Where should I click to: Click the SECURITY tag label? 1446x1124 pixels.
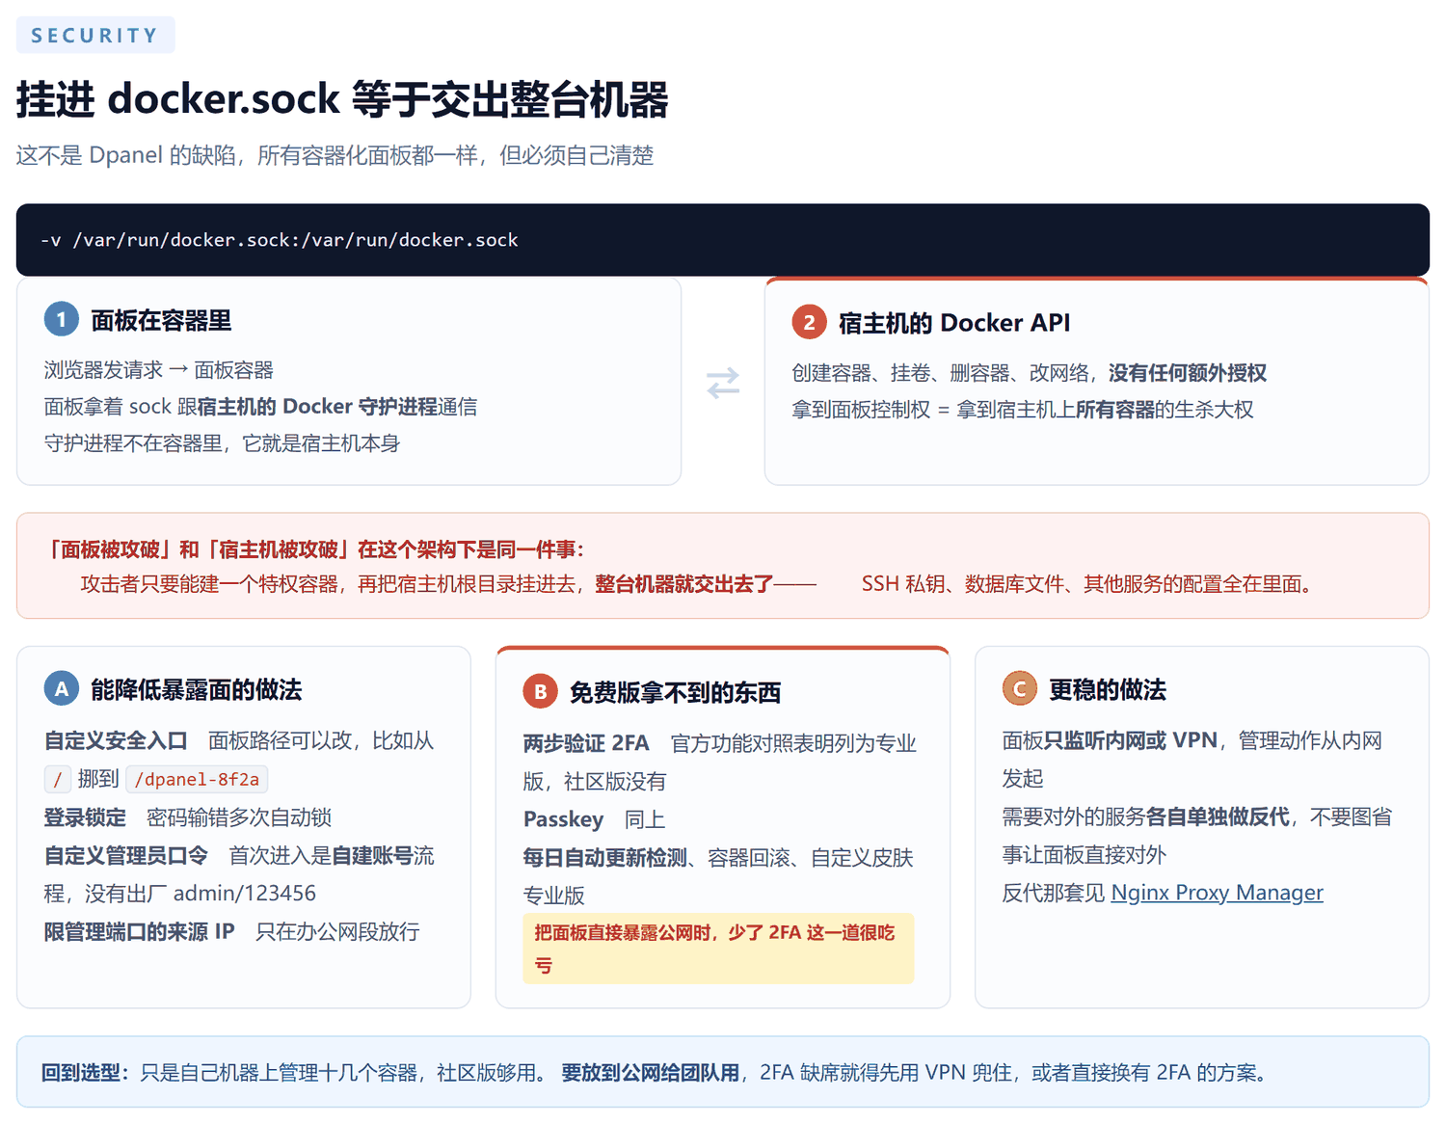tap(95, 36)
